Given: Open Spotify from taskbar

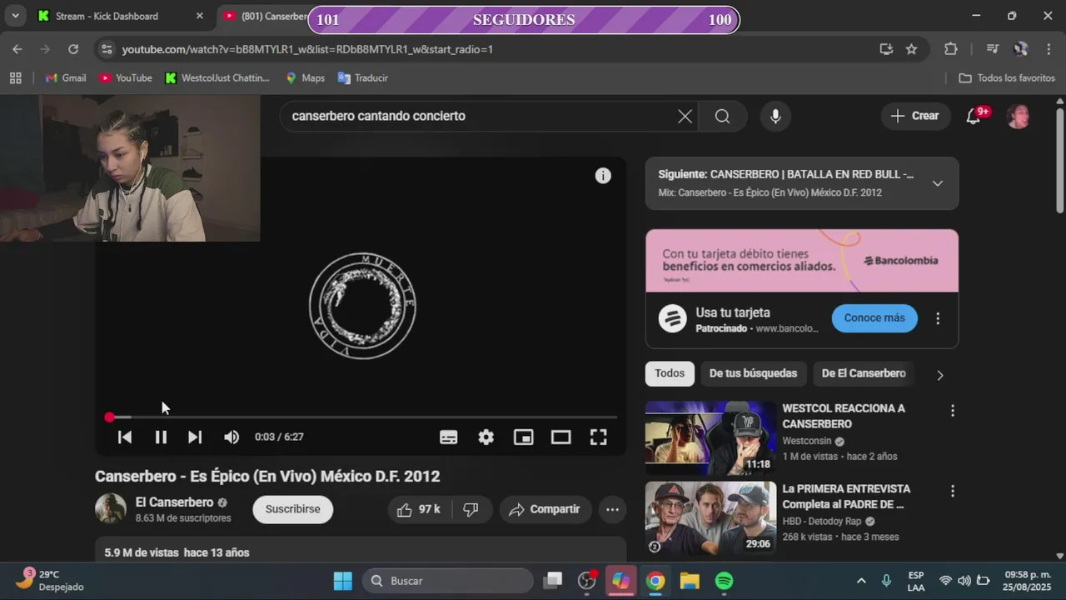Looking at the screenshot, I should click(x=725, y=581).
